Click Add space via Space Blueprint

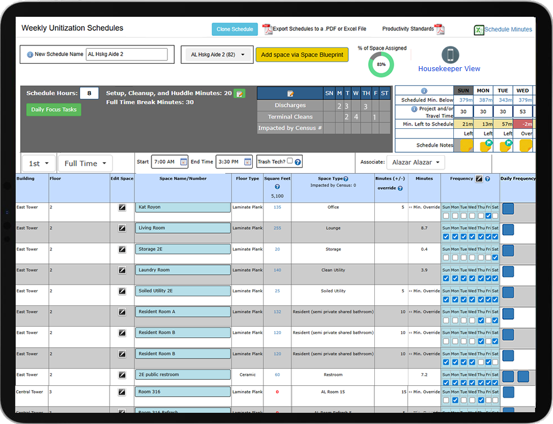pos(302,55)
